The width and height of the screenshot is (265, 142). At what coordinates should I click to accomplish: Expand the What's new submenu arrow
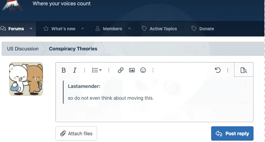click(x=83, y=29)
